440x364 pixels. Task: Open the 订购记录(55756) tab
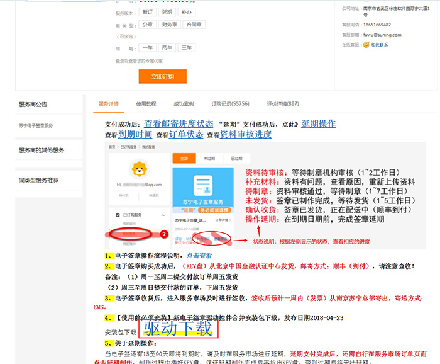[x=230, y=104]
